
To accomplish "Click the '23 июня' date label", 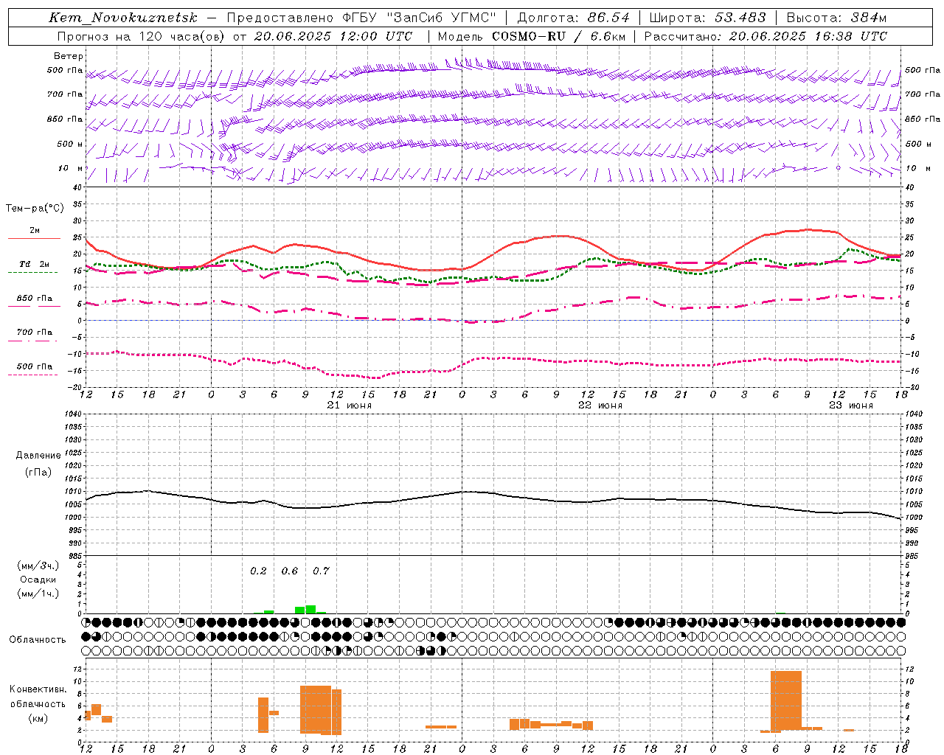I will (850, 406).
